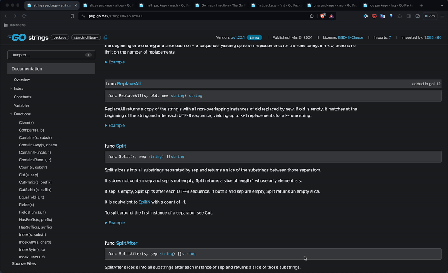The height and width of the screenshot is (273, 448).
Task: Go back with the browser back arrow
Action: click(x=6, y=16)
